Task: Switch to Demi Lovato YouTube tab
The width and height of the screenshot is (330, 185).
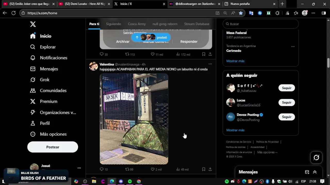Action: pyautogui.click(x=85, y=4)
